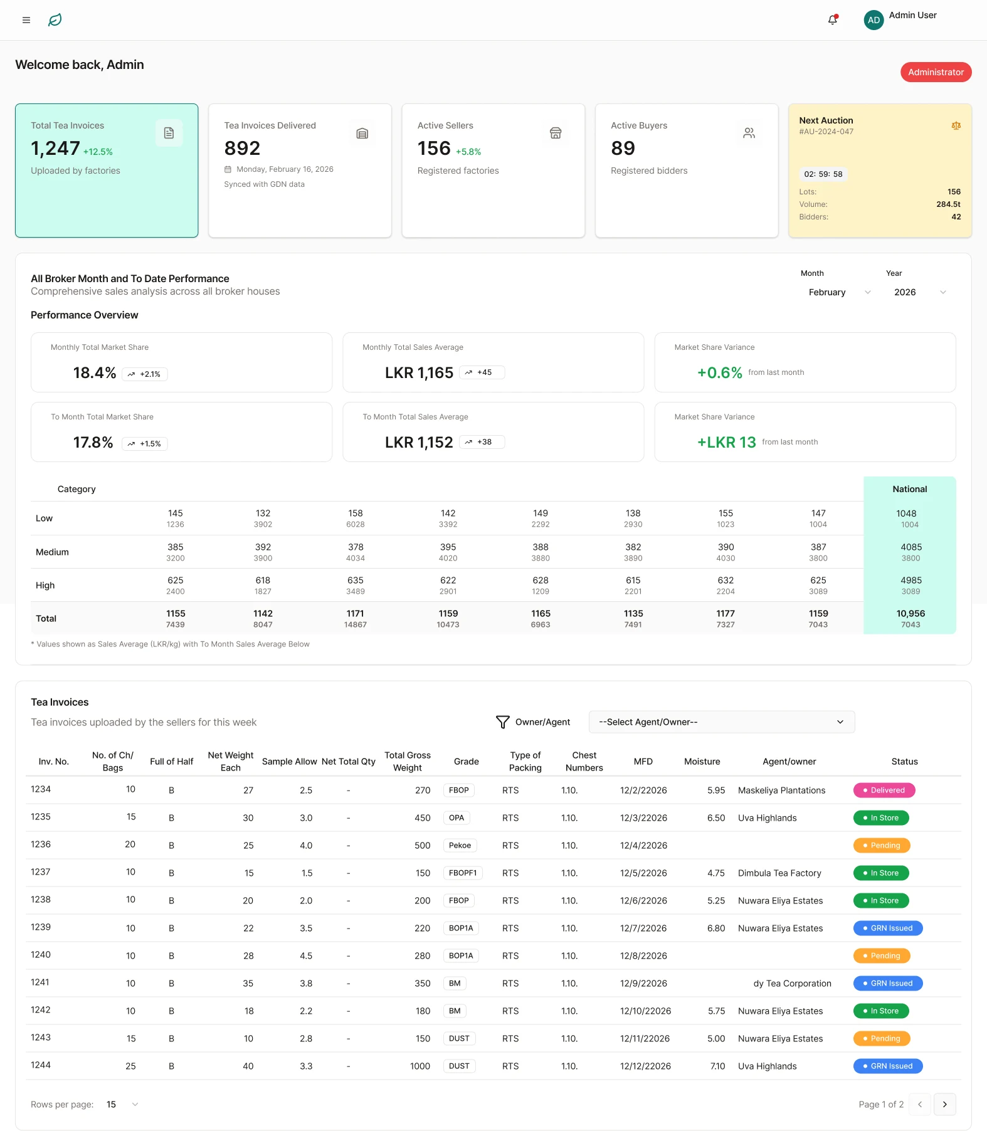Image resolution: width=987 pixels, height=1131 pixels.
Task: Click the Inv. No. column header
Action: pyautogui.click(x=53, y=762)
